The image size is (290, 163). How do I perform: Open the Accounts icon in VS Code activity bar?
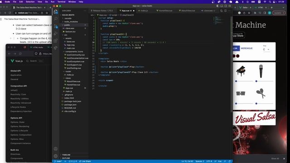[x=56, y=149]
